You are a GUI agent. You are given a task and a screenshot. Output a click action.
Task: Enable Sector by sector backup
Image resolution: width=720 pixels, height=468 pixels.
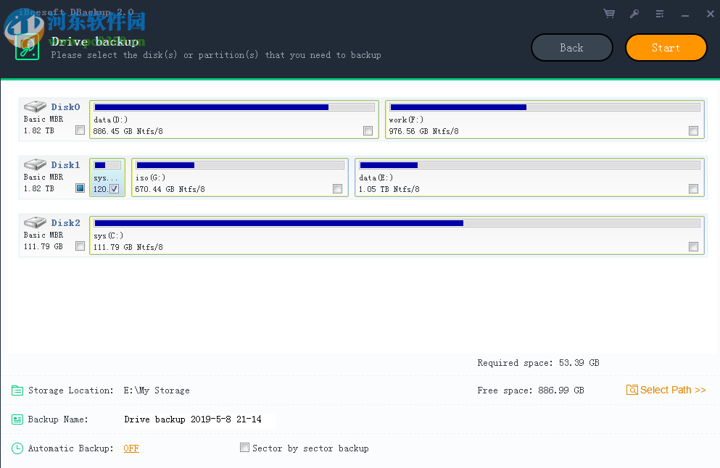[x=245, y=448]
